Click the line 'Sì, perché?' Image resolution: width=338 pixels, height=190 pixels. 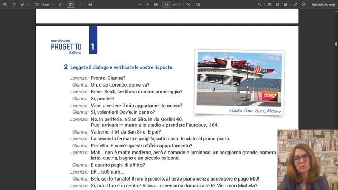[x=102, y=99]
